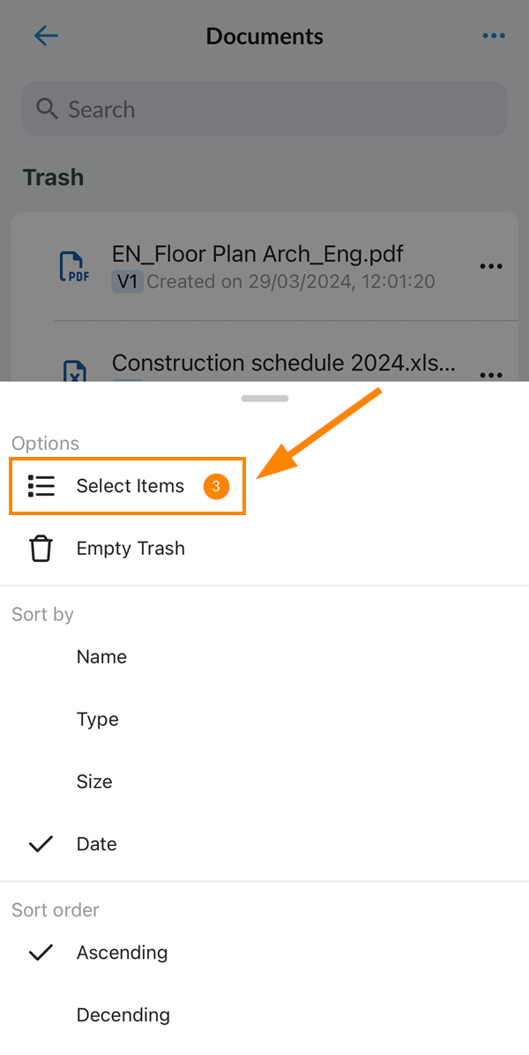Click the orange step 3 badge
Viewport: 529px width, 1055px height.
[216, 486]
